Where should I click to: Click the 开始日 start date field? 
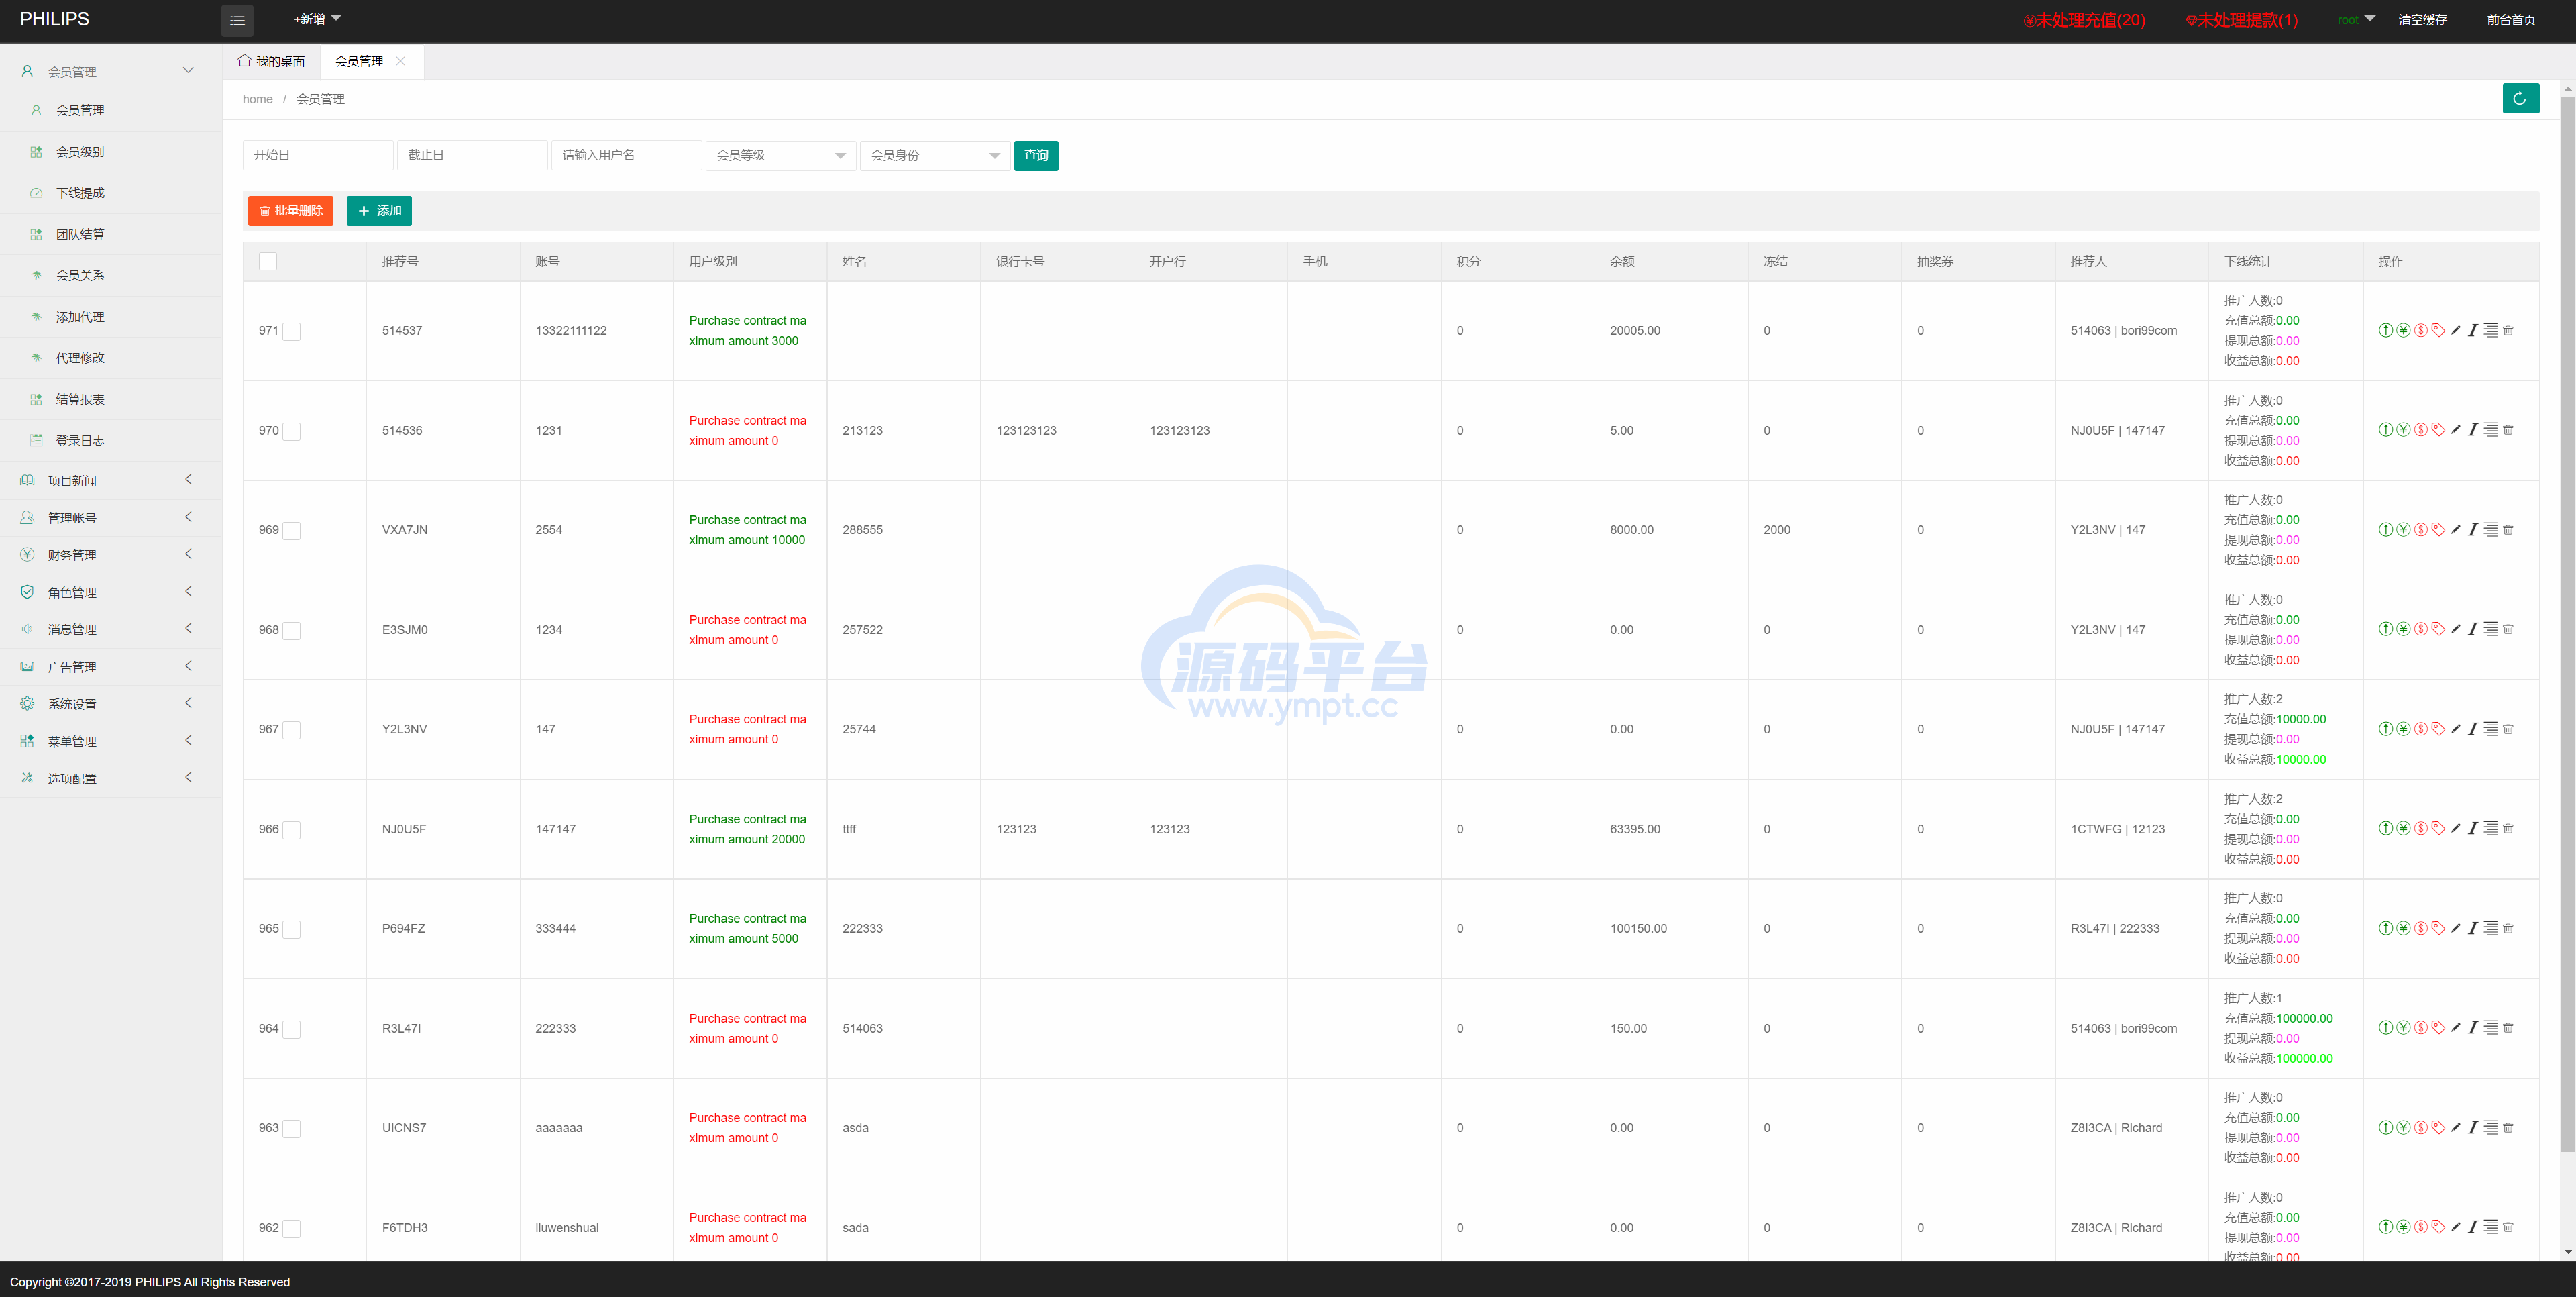318,155
